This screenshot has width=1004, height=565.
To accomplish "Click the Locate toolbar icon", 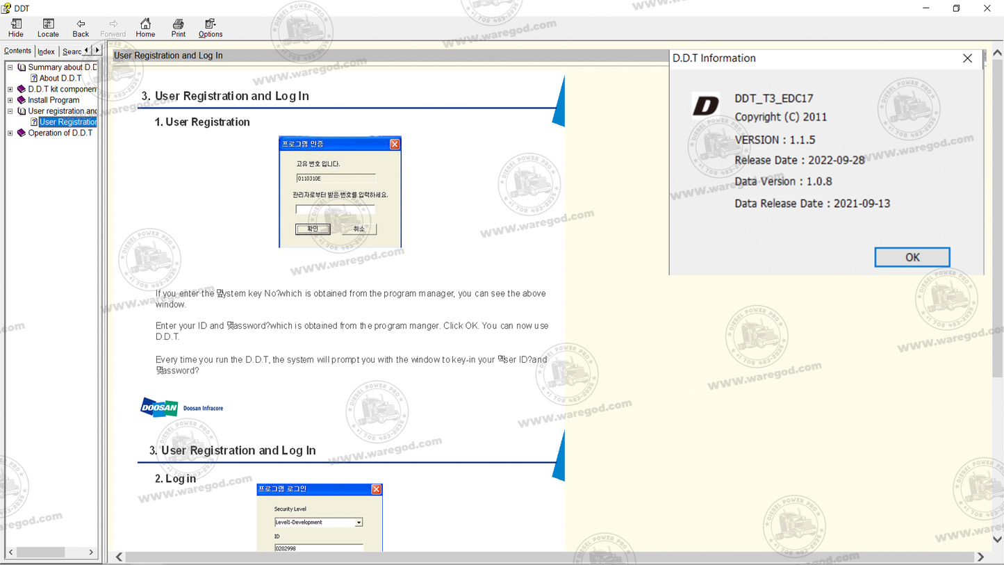I will point(48,28).
